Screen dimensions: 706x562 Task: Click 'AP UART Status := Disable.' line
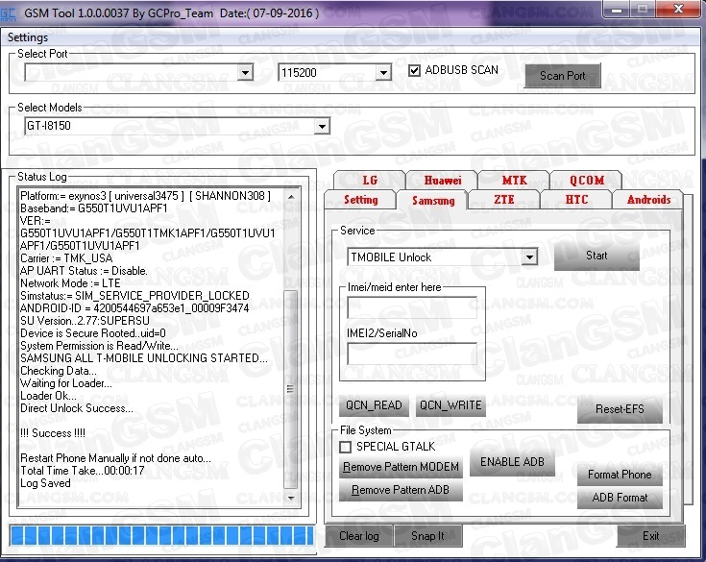pos(84,271)
